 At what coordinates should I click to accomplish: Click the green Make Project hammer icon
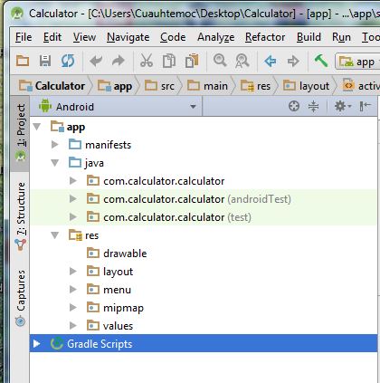click(x=321, y=61)
